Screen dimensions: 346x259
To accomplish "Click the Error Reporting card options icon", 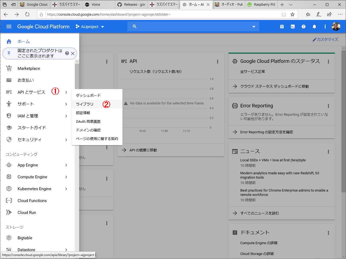I will (x=328, y=106).
